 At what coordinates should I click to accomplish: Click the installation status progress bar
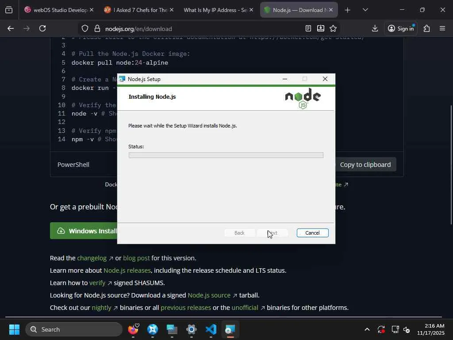click(x=226, y=155)
